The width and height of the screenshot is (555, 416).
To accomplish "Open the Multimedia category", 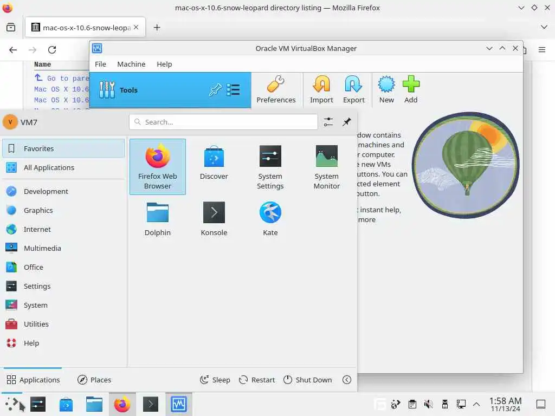I will [64, 248].
